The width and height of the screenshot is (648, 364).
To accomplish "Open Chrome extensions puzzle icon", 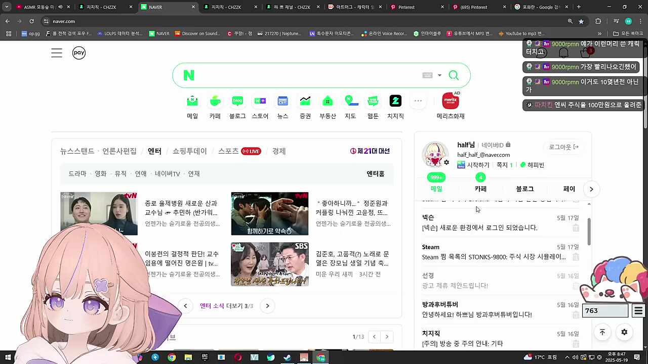I will tap(598, 21).
